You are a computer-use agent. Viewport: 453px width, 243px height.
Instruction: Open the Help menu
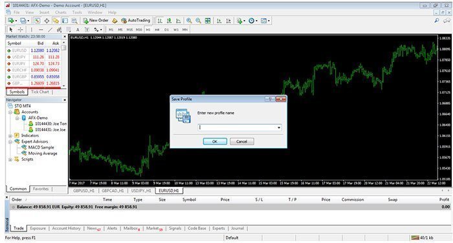pos(112,12)
